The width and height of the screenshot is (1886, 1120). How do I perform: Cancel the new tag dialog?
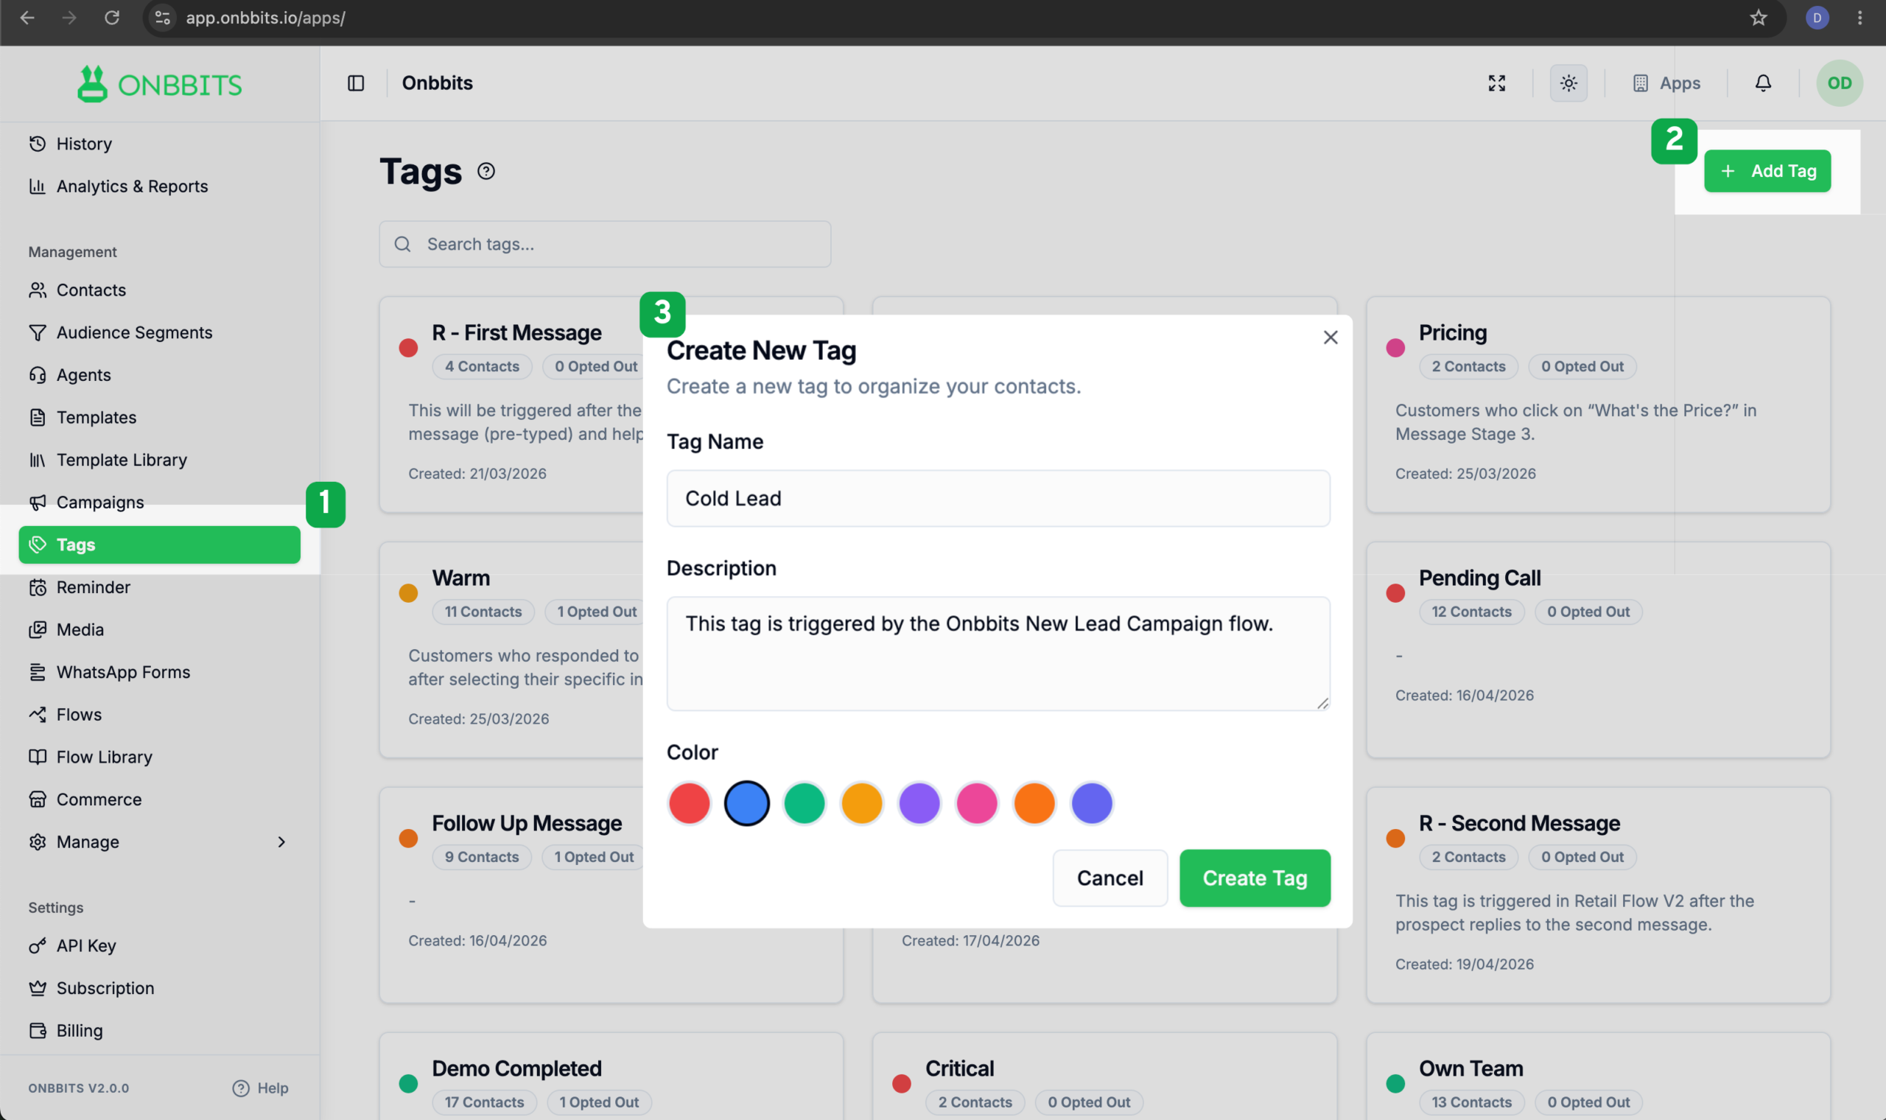[1109, 878]
